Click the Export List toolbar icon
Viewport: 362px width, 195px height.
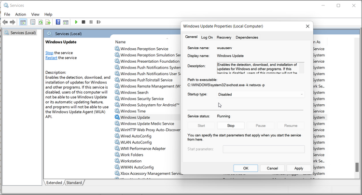48,22
